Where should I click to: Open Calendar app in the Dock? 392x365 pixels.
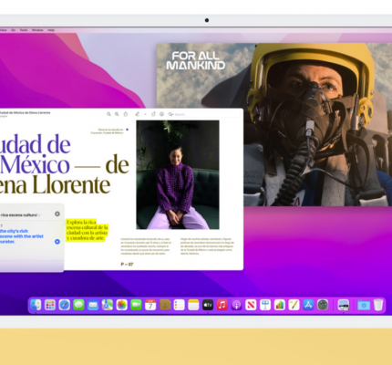[x=150, y=305]
